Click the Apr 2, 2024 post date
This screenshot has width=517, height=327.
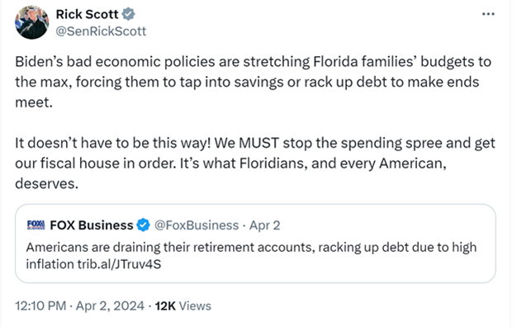110,306
